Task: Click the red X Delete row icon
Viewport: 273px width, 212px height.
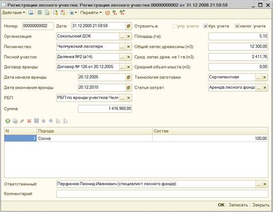Action: click(x=29, y=121)
